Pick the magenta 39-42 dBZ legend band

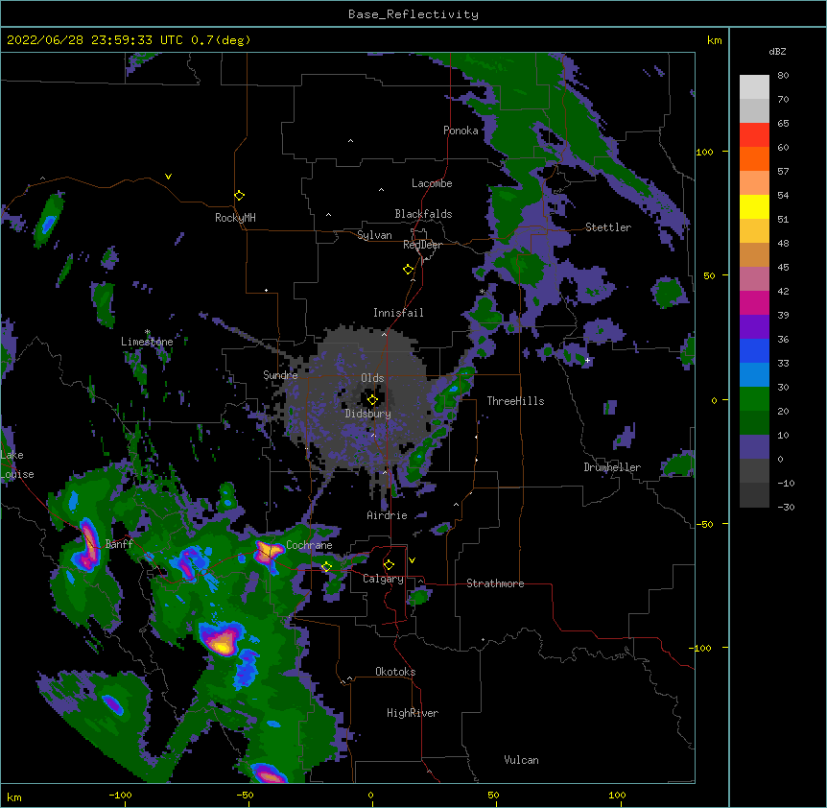click(x=754, y=302)
